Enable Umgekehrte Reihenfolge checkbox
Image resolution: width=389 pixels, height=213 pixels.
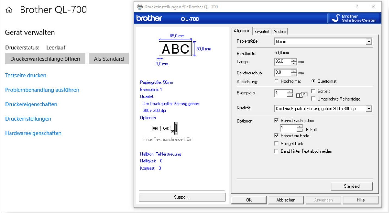pos(313,99)
